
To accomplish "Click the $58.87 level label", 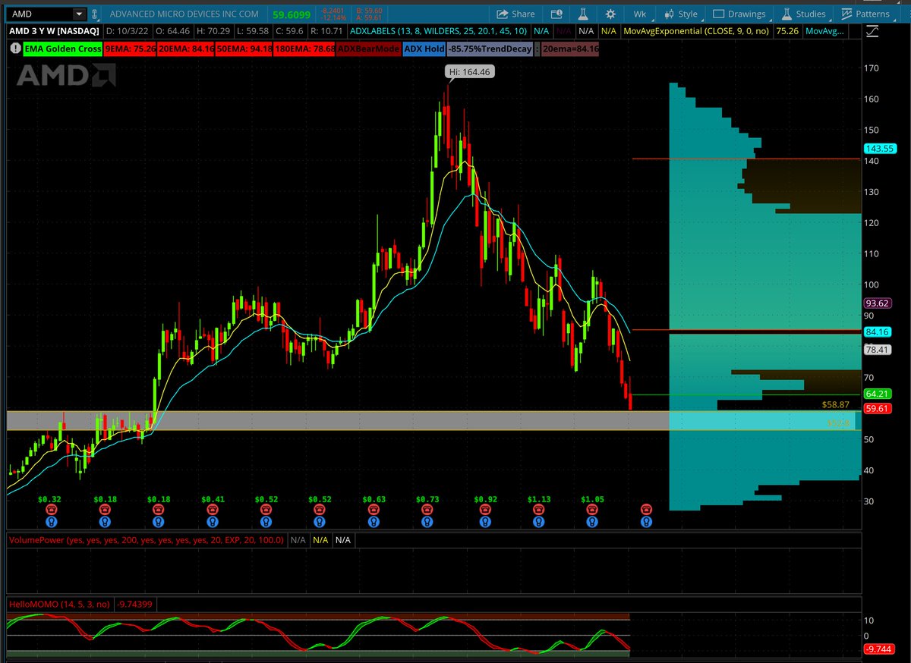I will point(834,405).
